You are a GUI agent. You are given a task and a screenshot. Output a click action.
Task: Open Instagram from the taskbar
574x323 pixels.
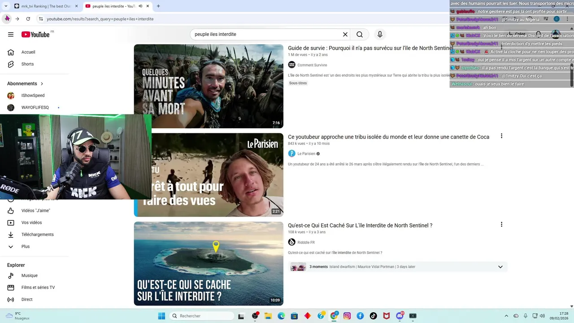(x=347, y=316)
